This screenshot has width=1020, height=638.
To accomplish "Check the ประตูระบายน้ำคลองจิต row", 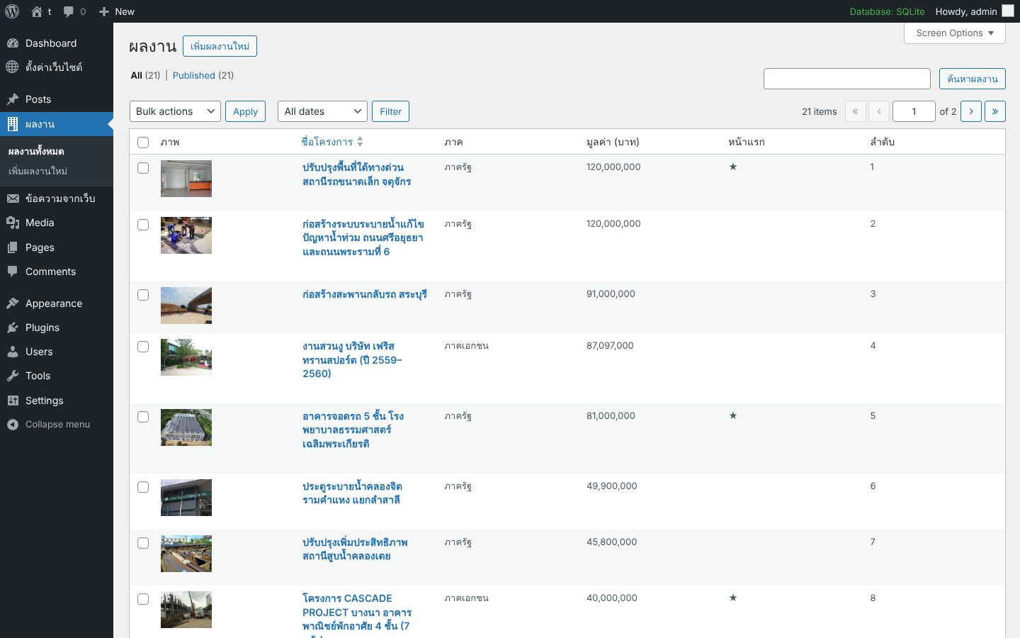I will 143,487.
